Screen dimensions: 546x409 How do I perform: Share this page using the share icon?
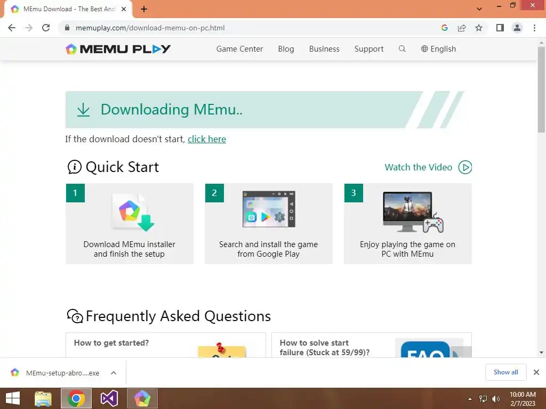462,28
